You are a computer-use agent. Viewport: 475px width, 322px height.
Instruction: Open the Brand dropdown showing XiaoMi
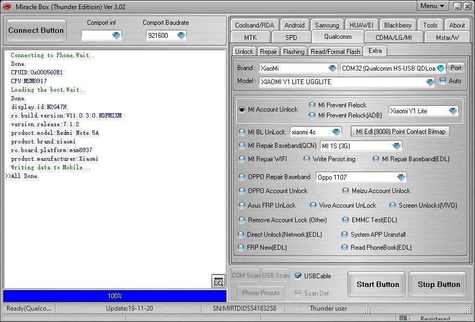[x=332, y=68]
